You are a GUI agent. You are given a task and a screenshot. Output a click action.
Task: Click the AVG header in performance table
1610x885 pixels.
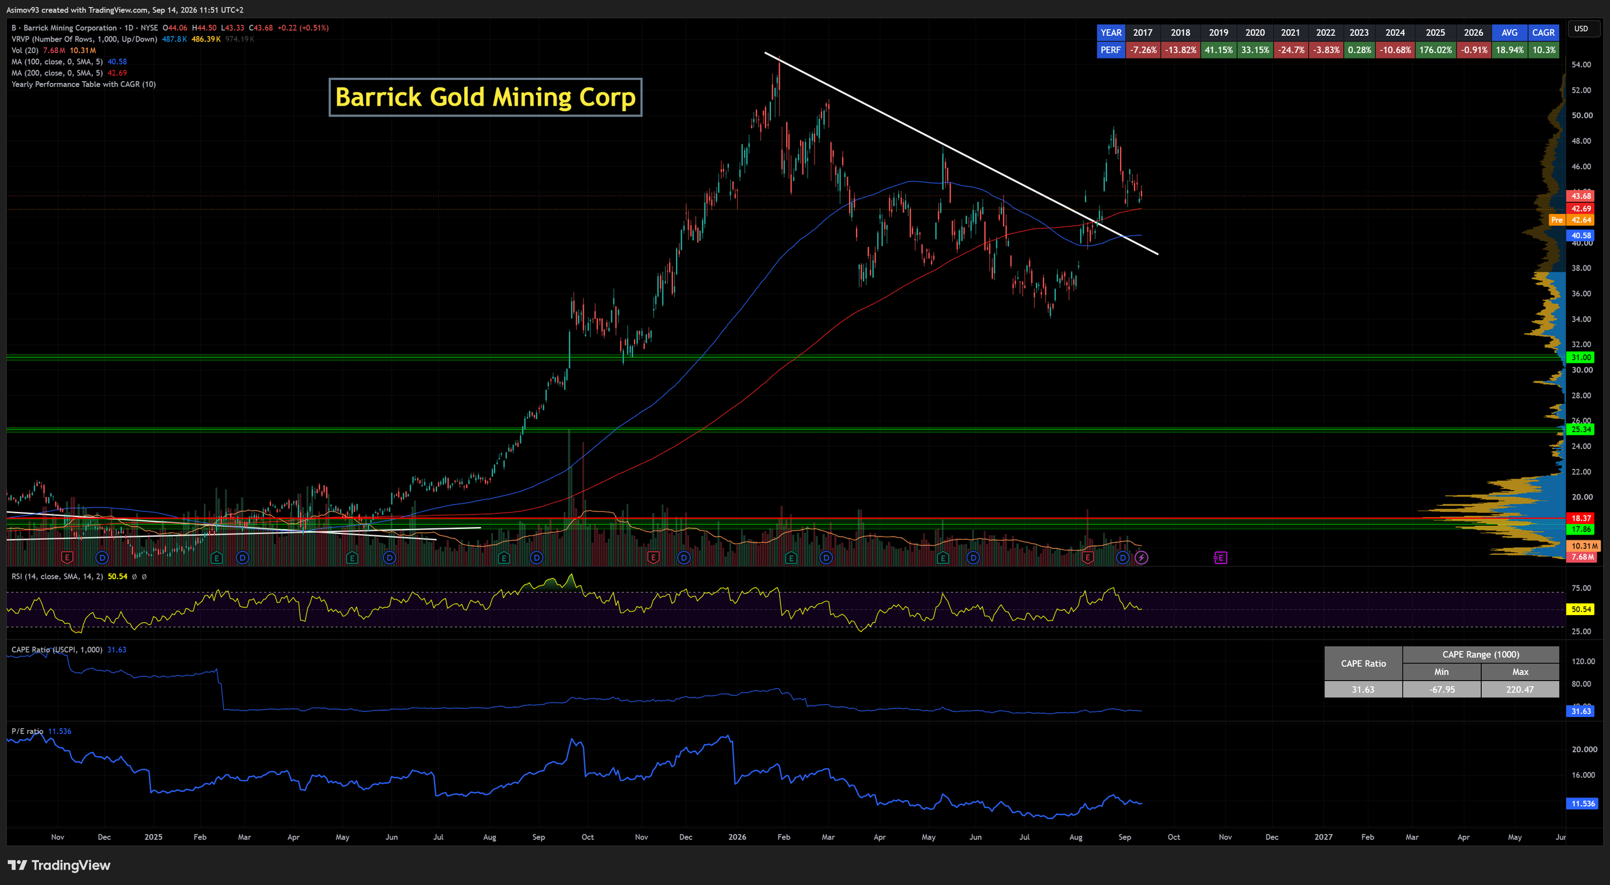(x=1509, y=33)
